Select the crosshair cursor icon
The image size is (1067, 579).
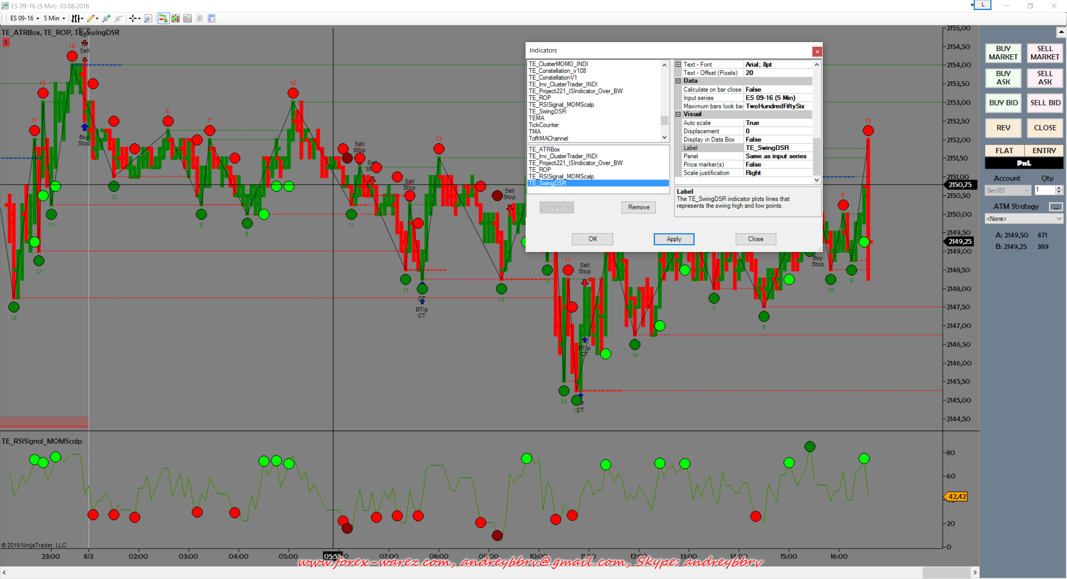(133, 18)
